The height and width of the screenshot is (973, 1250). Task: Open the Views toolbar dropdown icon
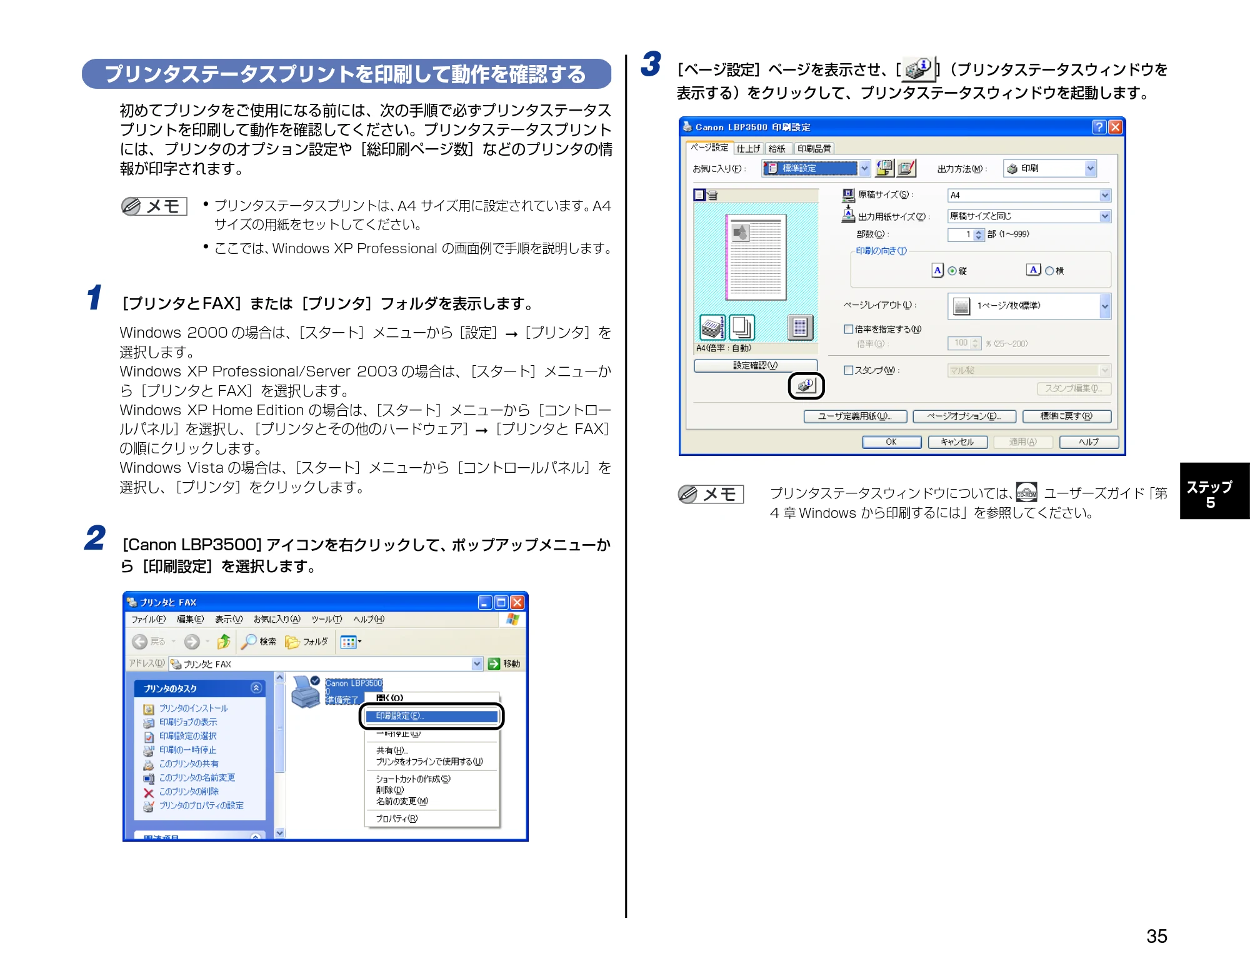click(351, 642)
